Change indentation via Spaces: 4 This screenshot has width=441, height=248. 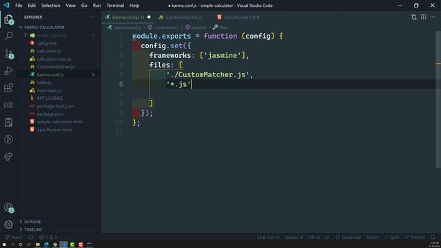294,237
